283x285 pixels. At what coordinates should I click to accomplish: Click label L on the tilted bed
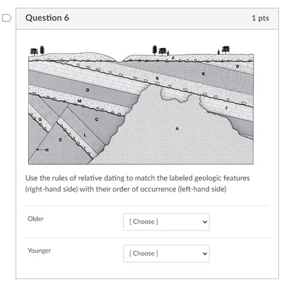[85, 135]
